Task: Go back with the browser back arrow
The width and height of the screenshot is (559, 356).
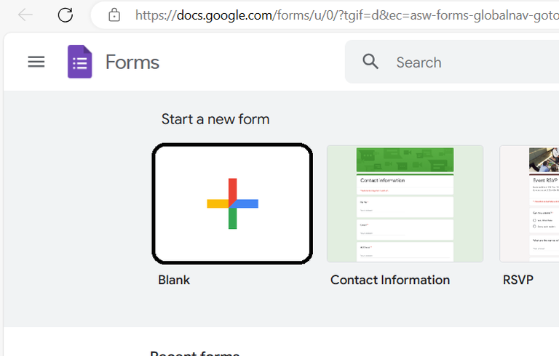Action: pos(25,15)
